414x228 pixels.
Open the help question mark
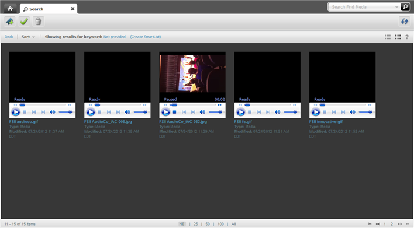407,37
